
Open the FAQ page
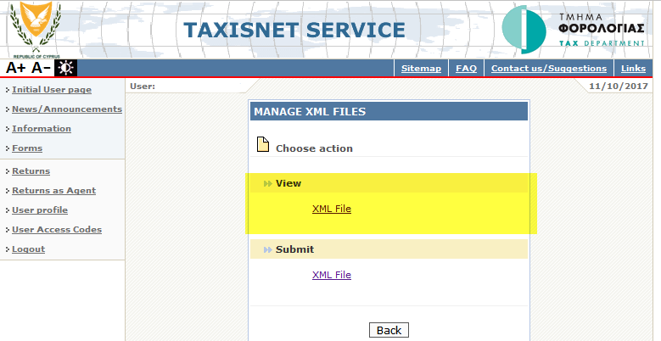pyautogui.click(x=466, y=69)
